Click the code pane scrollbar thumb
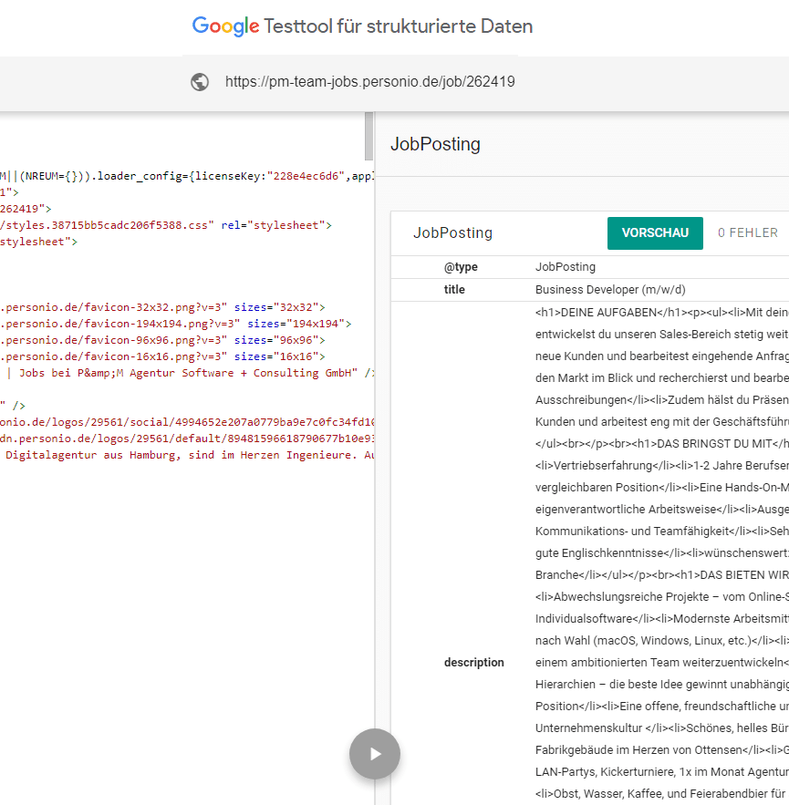The image size is (789, 805). tap(369, 136)
